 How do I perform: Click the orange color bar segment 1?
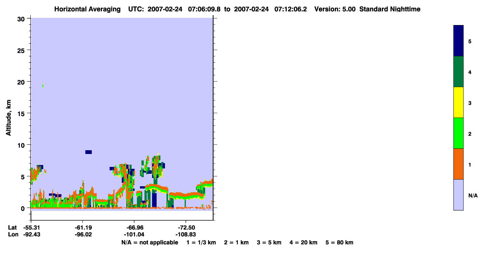click(458, 164)
